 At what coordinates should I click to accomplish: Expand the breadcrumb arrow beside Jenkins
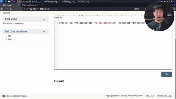point(14,13)
